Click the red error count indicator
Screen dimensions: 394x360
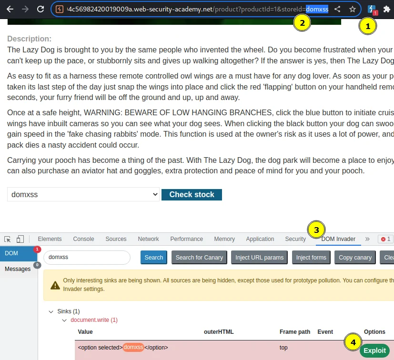pyautogui.click(x=386, y=239)
